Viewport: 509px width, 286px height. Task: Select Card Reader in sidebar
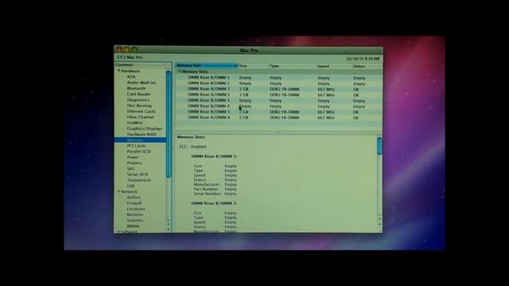click(x=139, y=94)
